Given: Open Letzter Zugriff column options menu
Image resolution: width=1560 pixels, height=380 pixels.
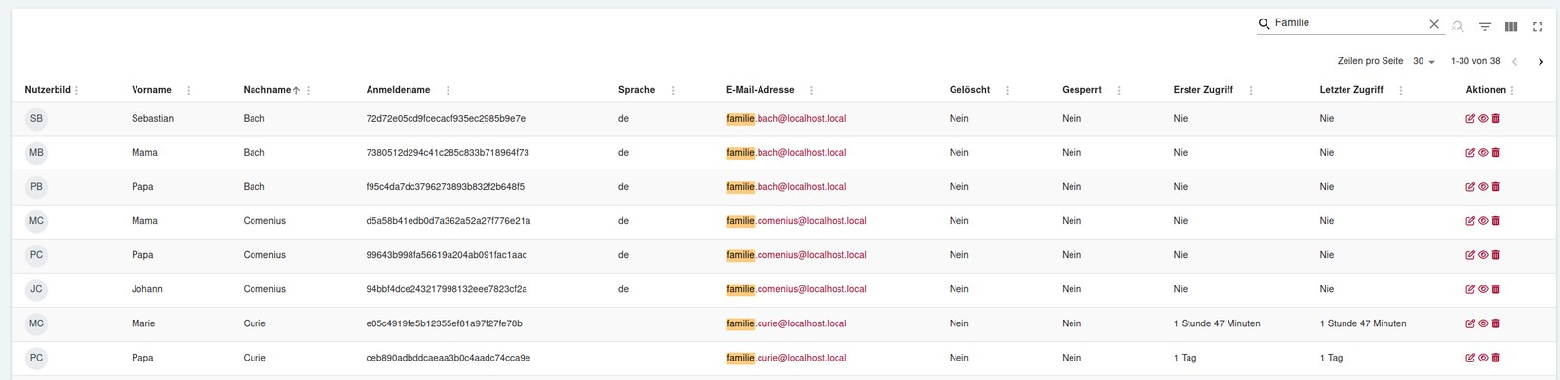Looking at the screenshot, I should [x=1401, y=90].
